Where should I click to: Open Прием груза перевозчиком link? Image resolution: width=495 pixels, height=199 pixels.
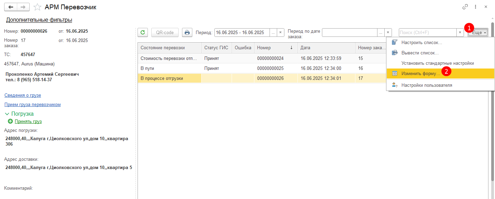coord(32,104)
